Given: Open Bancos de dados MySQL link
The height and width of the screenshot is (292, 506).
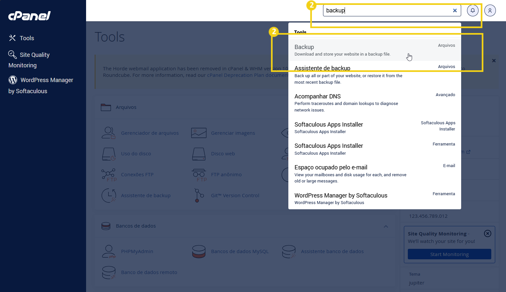Looking at the screenshot, I should click(x=240, y=251).
